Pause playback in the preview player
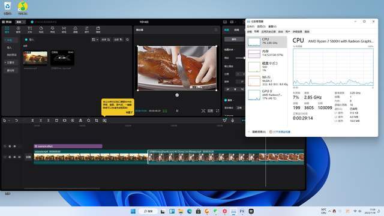Screen dimensions: 384x216 (x=177, y=111)
